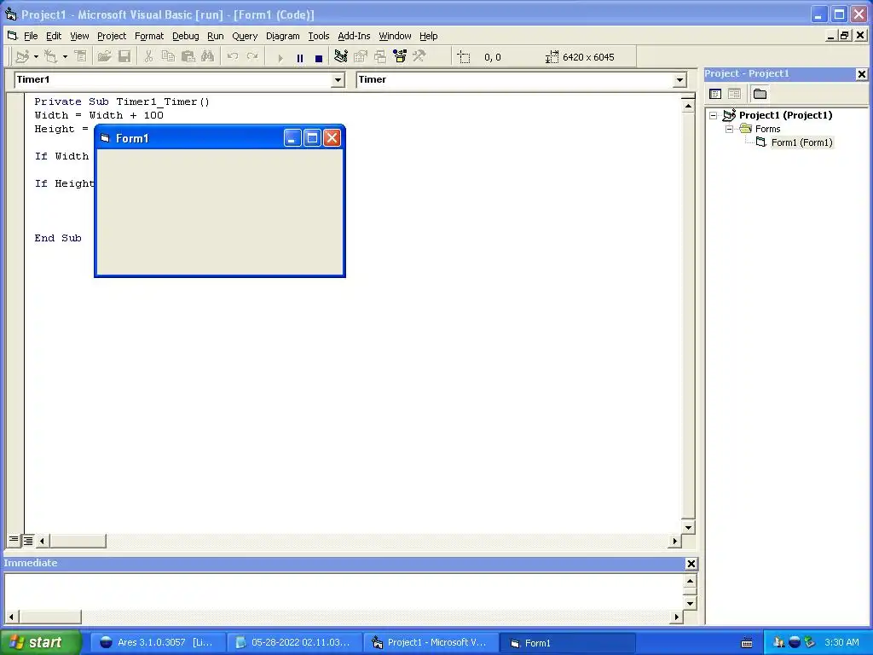The image size is (873, 655).
Task: Click code window horizontal scroll right arrow
Action: pos(675,540)
